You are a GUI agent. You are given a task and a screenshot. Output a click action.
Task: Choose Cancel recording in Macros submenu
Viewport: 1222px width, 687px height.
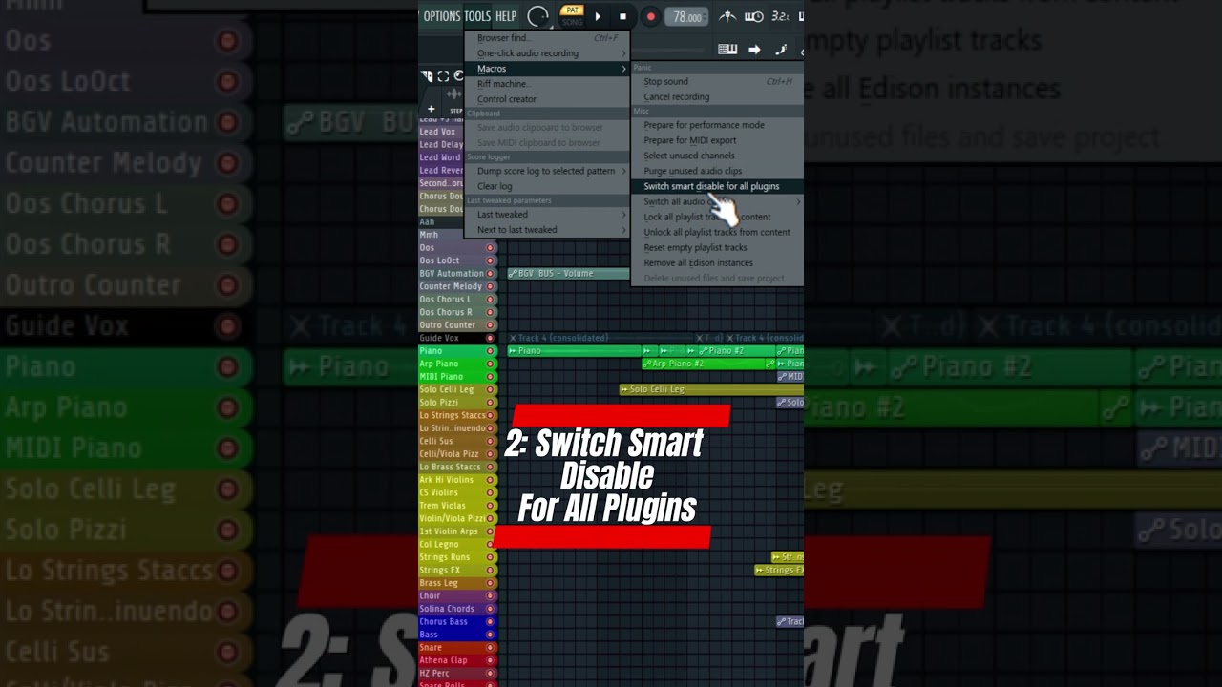[717, 97]
